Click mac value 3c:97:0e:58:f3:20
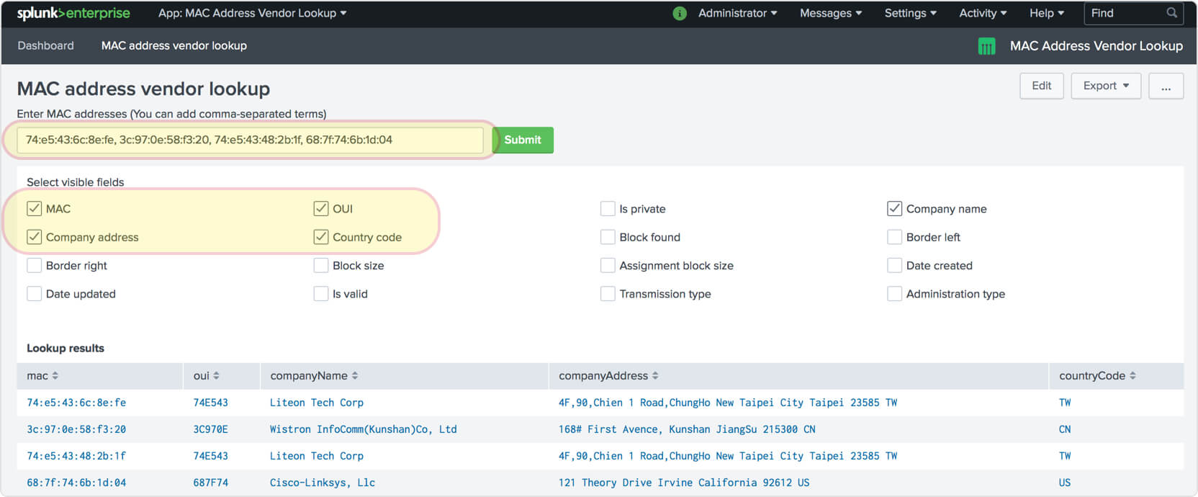 click(76, 429)
